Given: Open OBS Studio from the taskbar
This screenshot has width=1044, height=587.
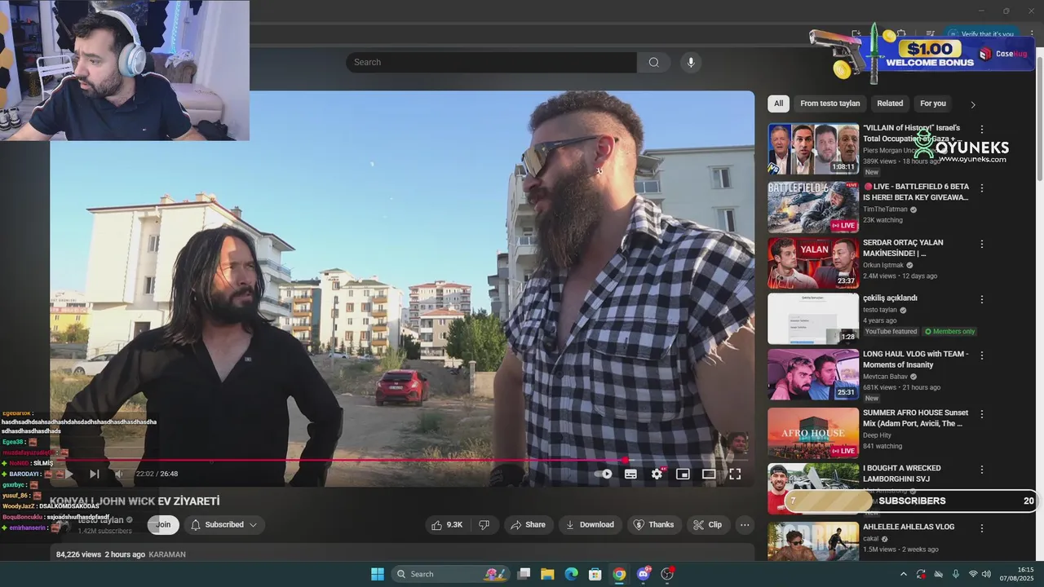Looking at the screenshot, I should click(x=668, y=574).
